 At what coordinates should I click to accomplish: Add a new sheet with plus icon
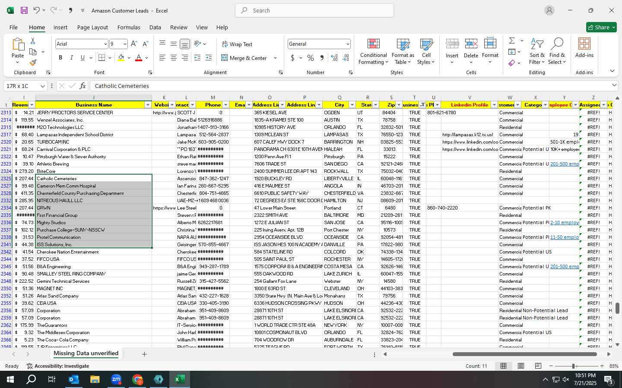click(144, 354)
